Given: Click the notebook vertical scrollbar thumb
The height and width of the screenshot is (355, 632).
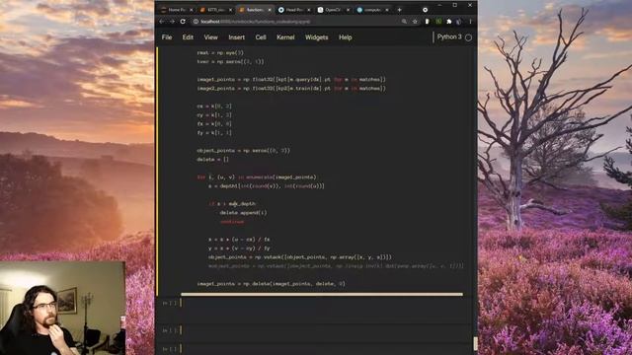Looking at the screenshot, I should pyautogui.click(x=475, y=343).
